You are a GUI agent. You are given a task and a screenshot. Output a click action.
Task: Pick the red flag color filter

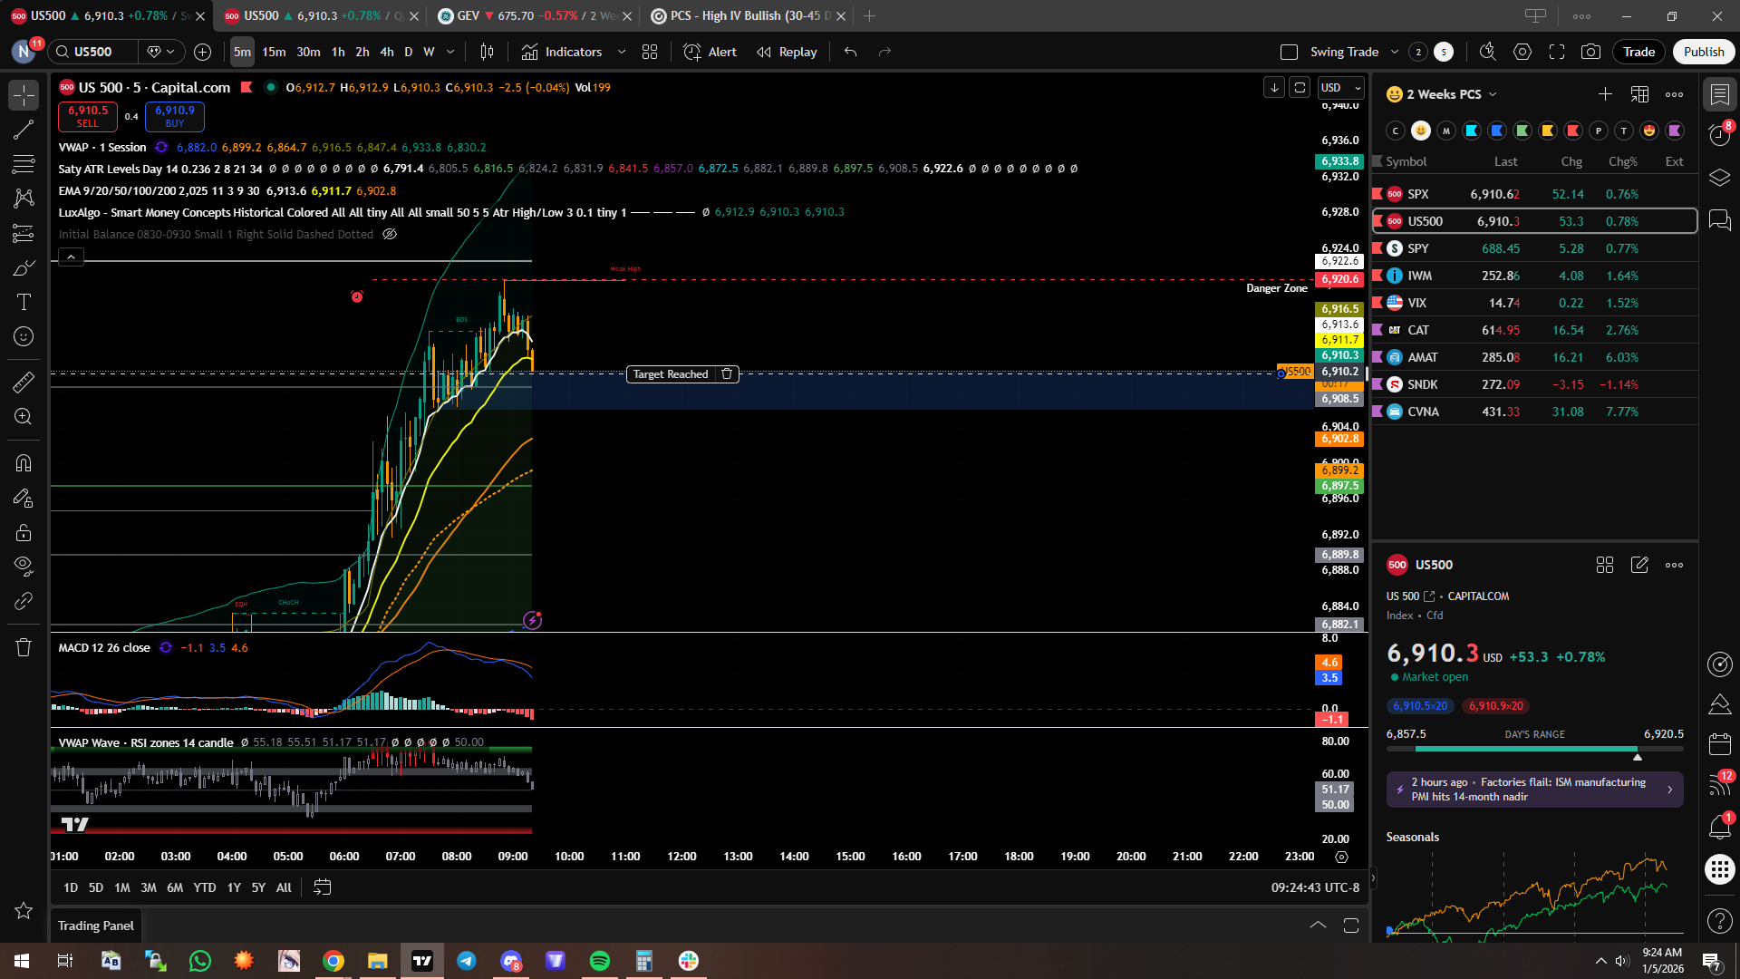click(1573, 131)
